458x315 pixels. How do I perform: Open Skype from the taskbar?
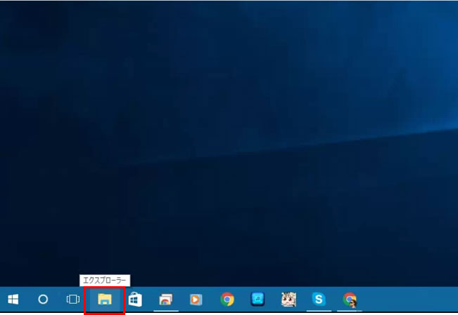click(319, 299)
